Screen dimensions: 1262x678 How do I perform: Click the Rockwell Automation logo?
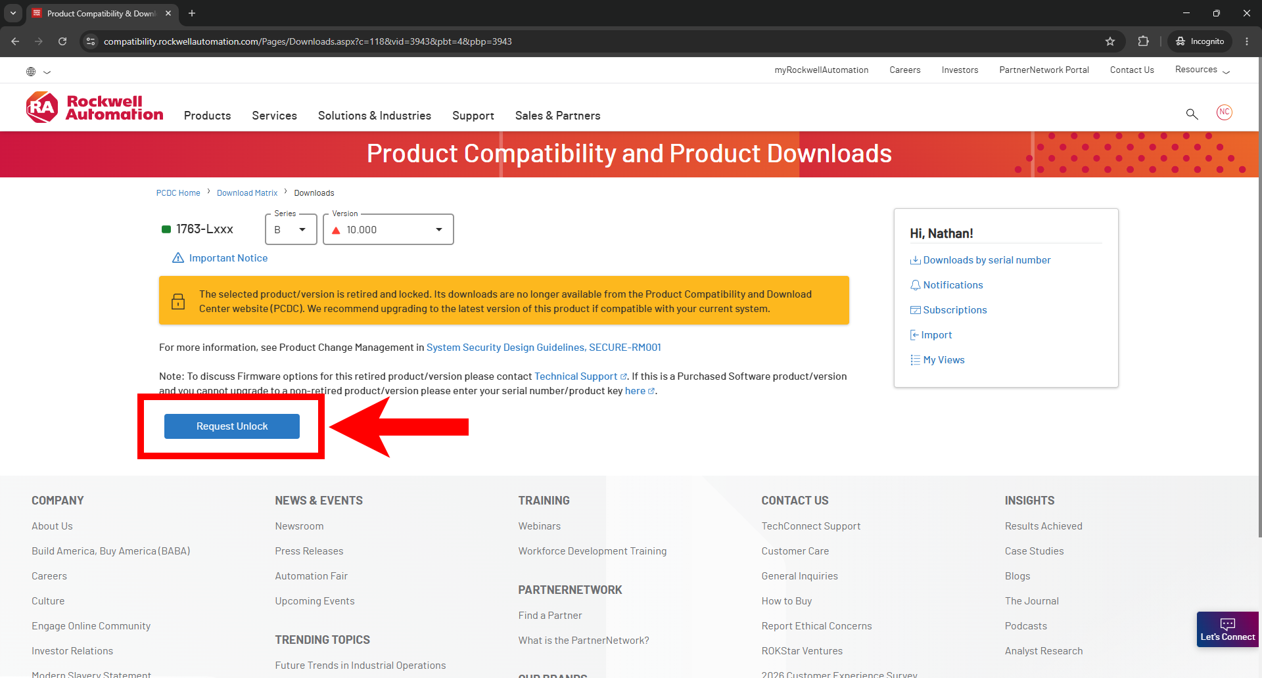click(95, 108)
